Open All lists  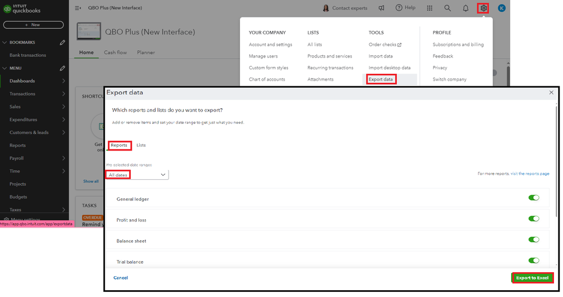(x=314, y=45)
